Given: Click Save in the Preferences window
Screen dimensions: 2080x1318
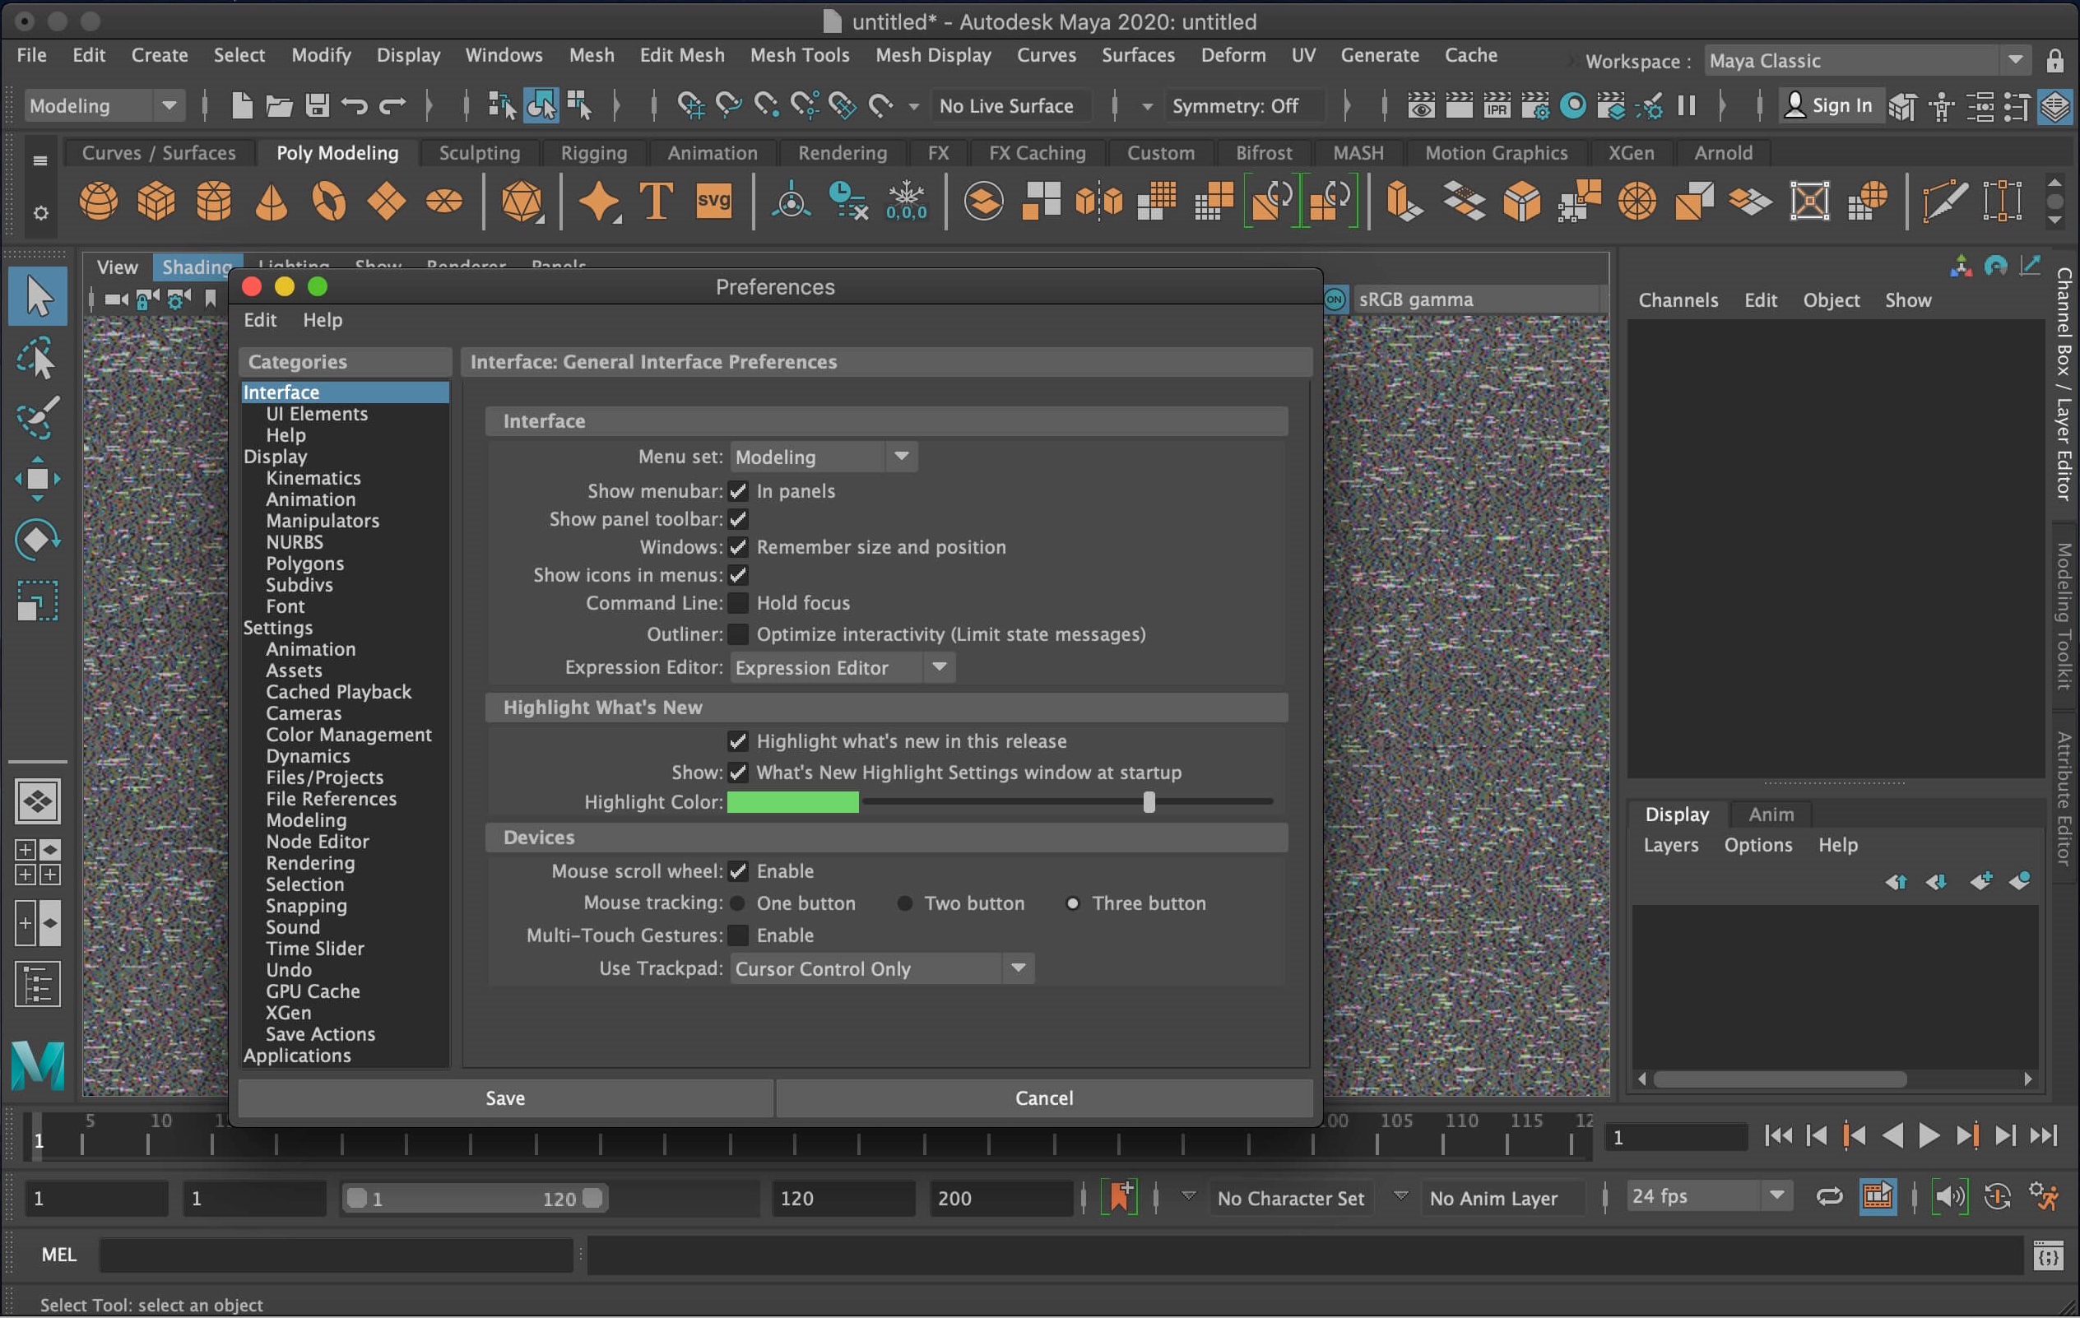Looking at the screenshot, I should click(505, 1098).
